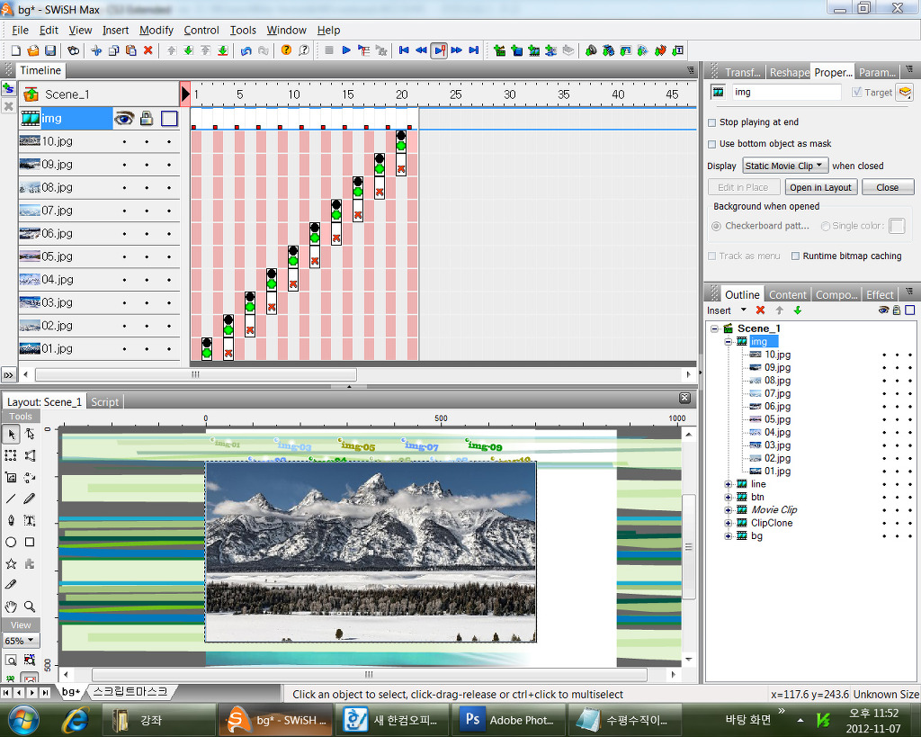Cut selection with the scissors icon
Image resolution: width=921 pixels, height=737 pixels.
pyautogui.click(x=96, y=50)
